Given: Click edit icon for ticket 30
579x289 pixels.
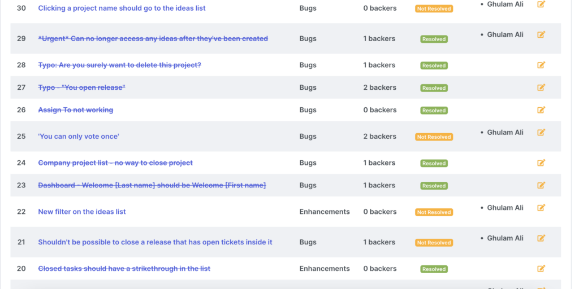Looking at the screenshot, I should (x=541, y=5).
